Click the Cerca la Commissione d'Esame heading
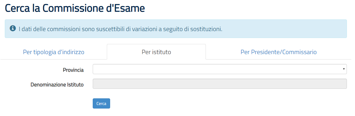355x116 pixels. coord(75,9)
